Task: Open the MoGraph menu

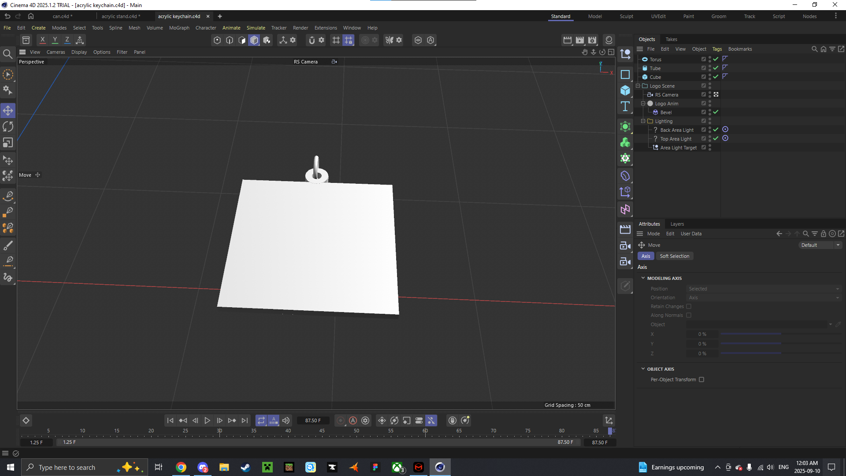Action: tap(179, 28)
